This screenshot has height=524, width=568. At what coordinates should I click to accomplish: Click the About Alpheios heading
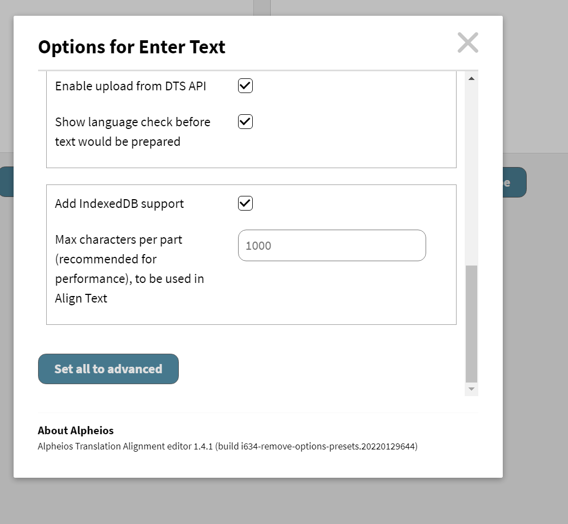point(76,430)
